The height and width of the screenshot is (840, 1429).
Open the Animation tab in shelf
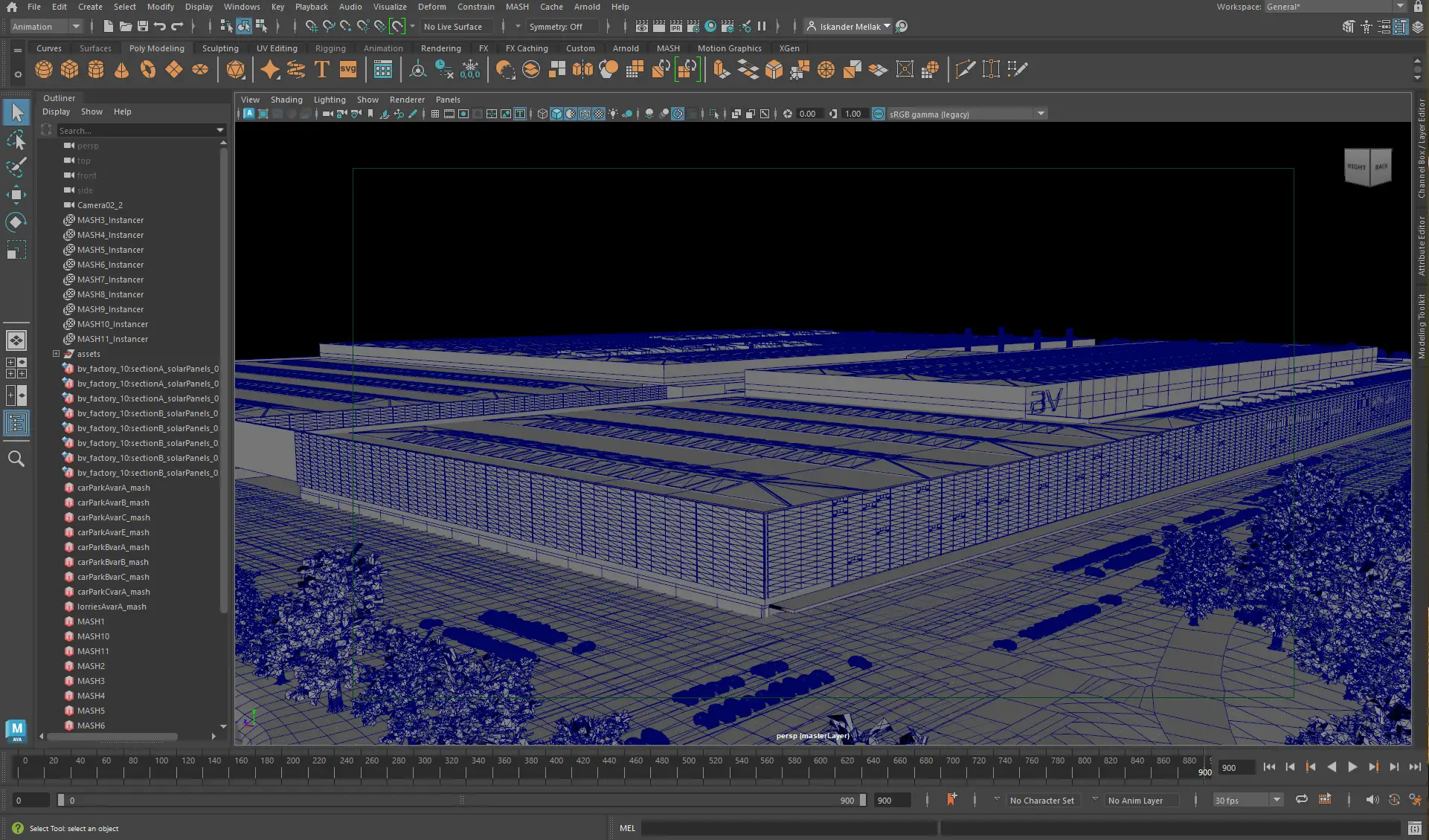point(382,47)
